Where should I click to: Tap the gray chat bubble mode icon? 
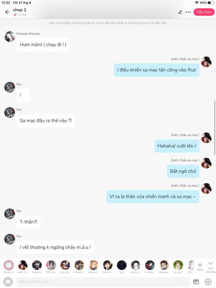pyautogui.click(x=8, y=282)
